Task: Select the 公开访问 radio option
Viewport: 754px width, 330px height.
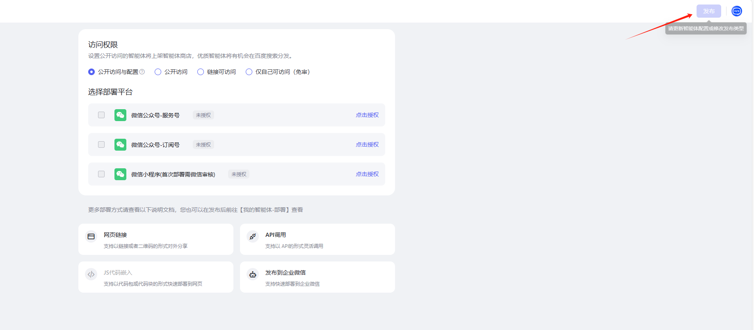Action: (x=158, y=72)
